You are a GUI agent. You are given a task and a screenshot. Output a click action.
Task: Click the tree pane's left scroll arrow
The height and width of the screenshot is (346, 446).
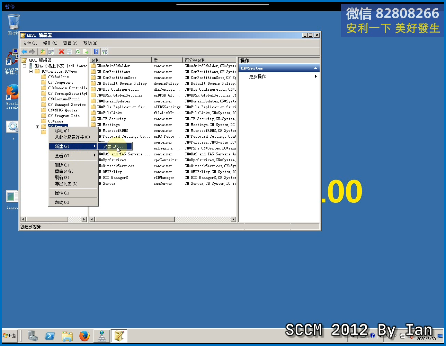(x=23, y=219)
